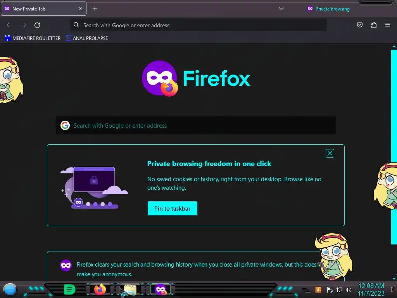Click the scrollbar up arrow

coord(394,47)
